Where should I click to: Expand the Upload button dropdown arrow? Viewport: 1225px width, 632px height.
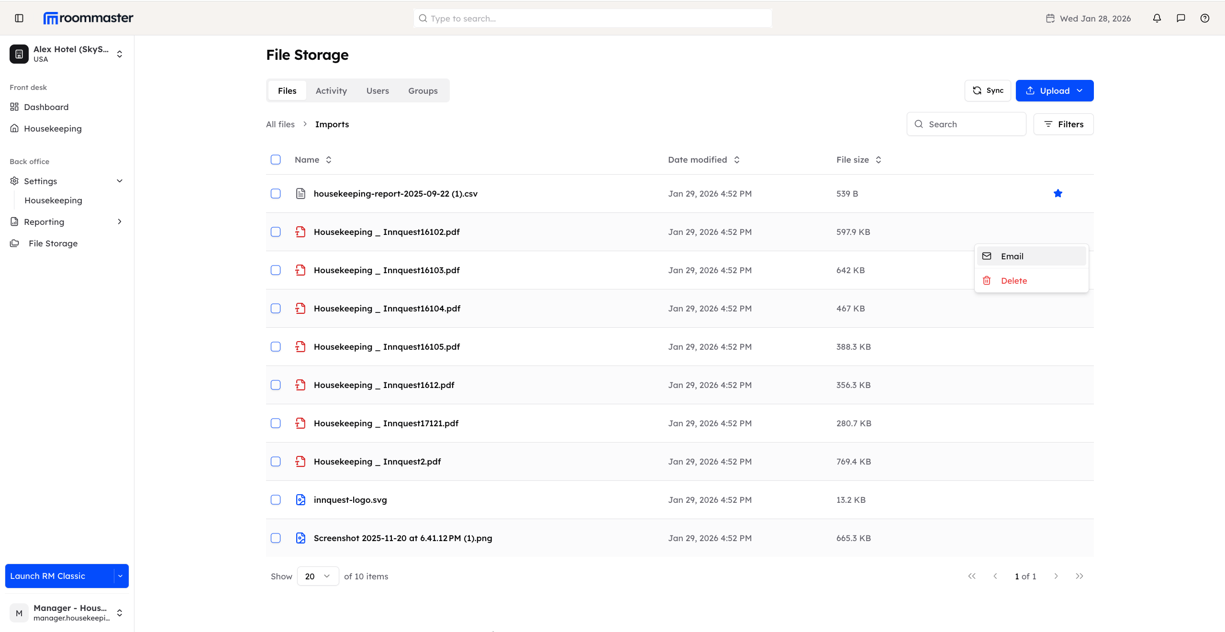tap(1080, 90)
